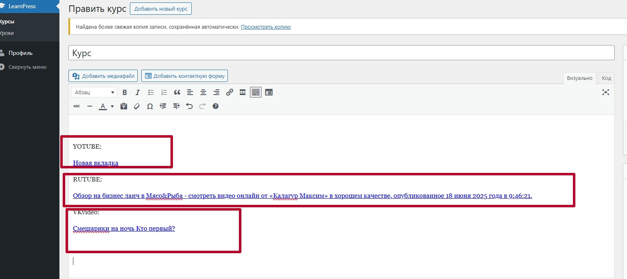Image resolution: width=627 pixels, height=279 pixels.
Task: Open LearnPress in the sidebar menu
Action: coord(30,7)
